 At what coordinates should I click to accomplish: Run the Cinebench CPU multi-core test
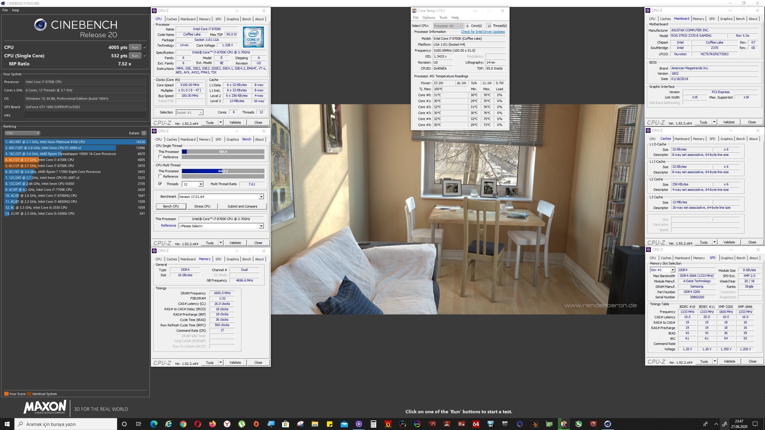[x=135, y=47]
